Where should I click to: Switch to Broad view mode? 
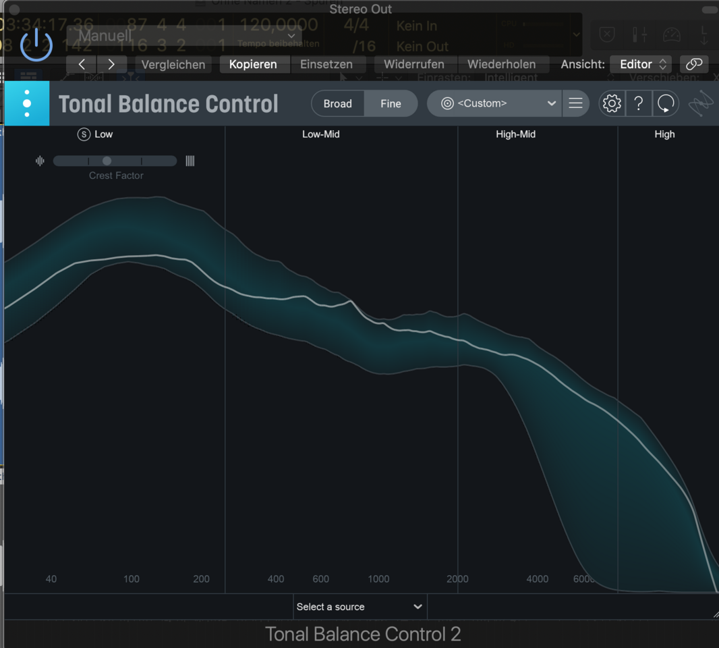coord(337,104)
